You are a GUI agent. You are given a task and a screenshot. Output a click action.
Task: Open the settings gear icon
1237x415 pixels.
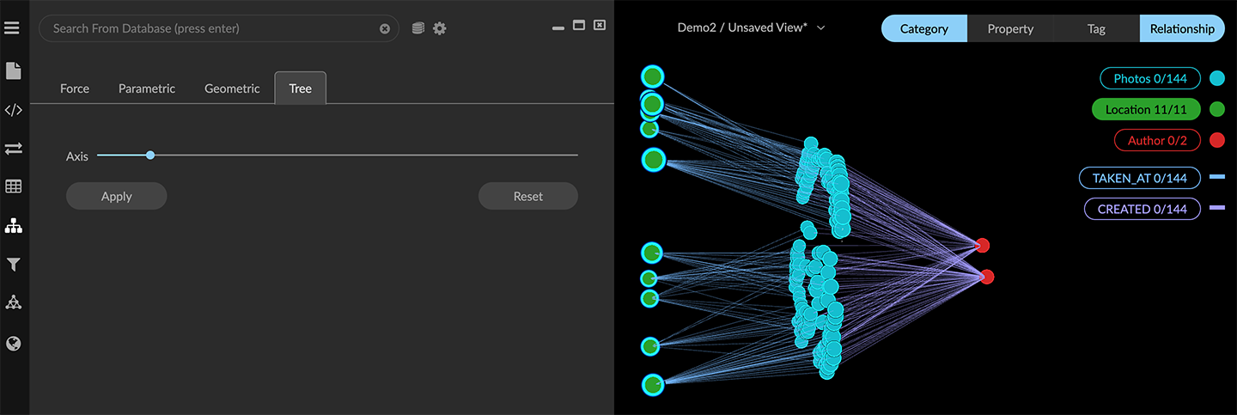440,28
